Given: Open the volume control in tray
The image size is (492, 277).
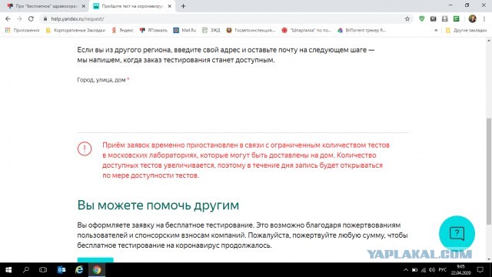Looking at the screenshot, I should coord(432,270).
